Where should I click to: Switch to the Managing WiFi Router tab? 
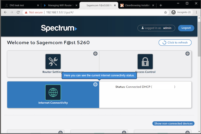(60, 5)
